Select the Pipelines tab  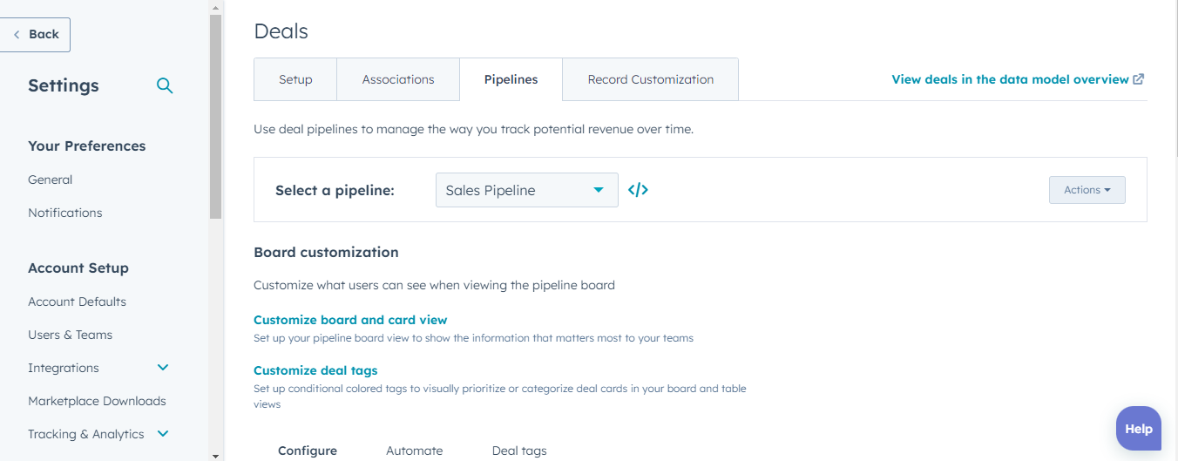pyautogui.click(x=511, y=79)
